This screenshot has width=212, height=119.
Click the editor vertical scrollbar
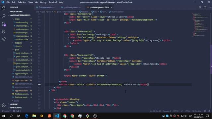click(x=211, y=59)
